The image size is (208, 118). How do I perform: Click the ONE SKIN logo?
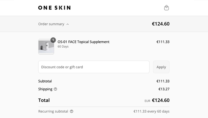[54, 8]
